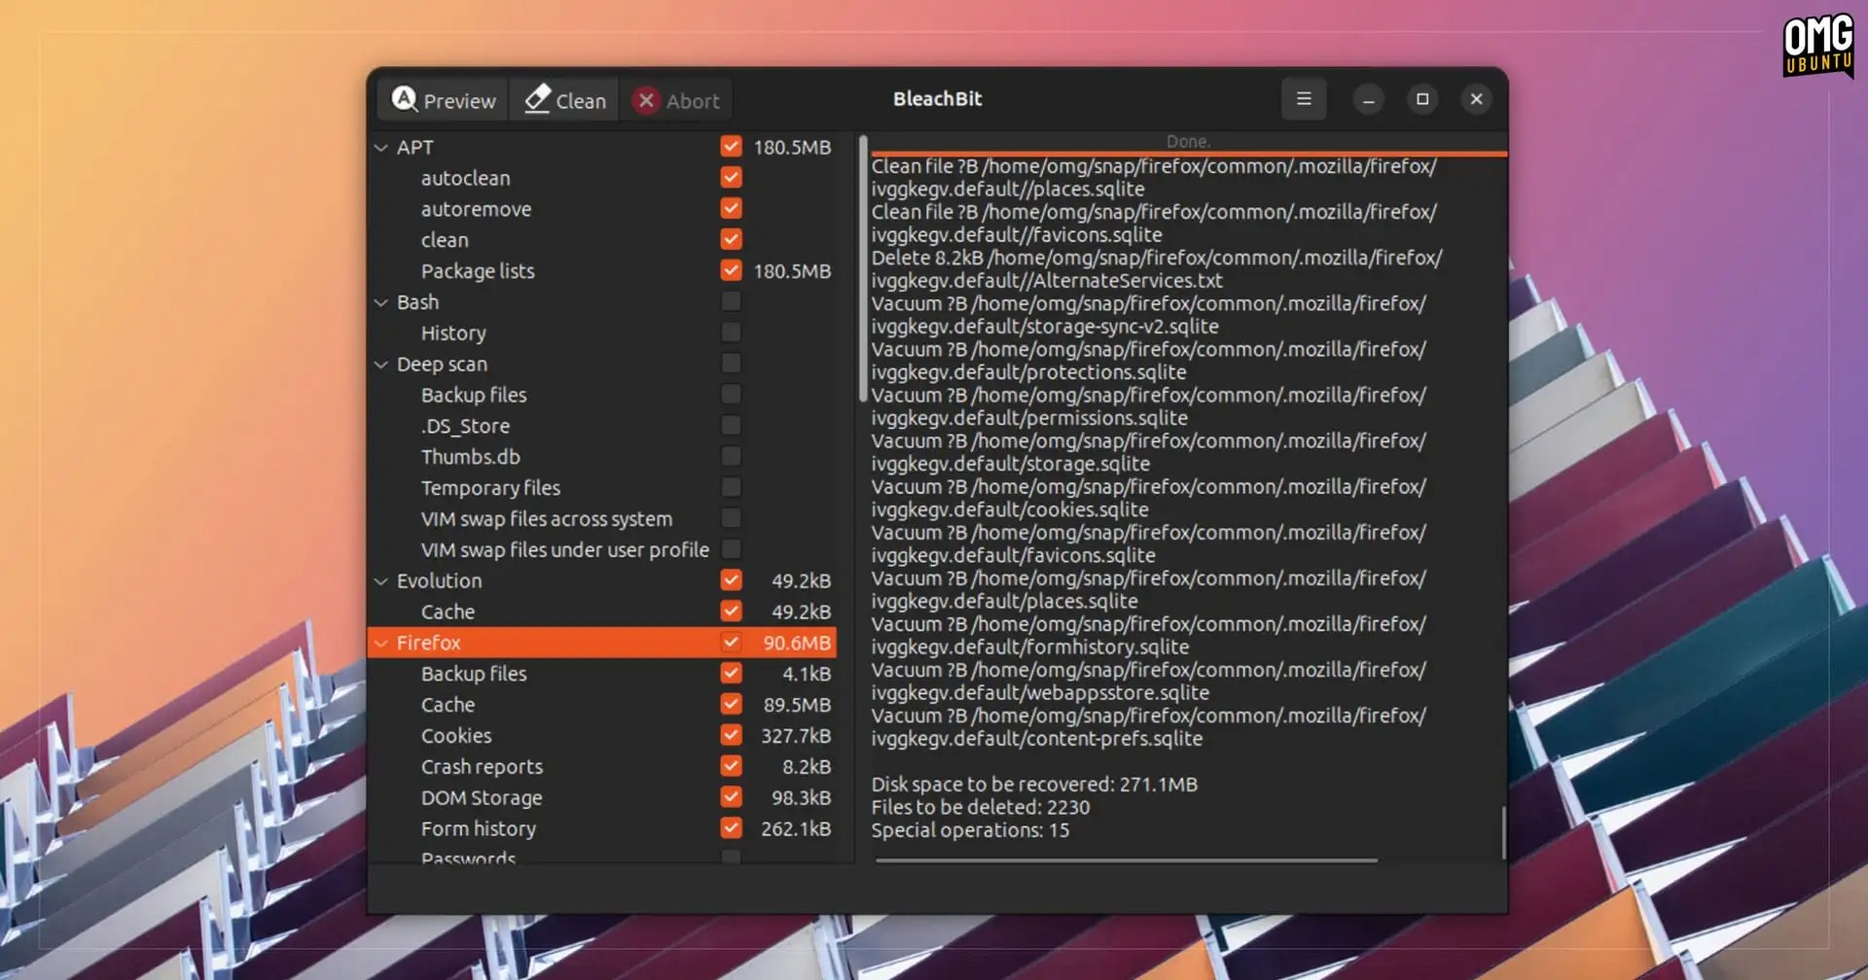Uncheck the autoclean checkbox
1868x980 pixels.
731,178
